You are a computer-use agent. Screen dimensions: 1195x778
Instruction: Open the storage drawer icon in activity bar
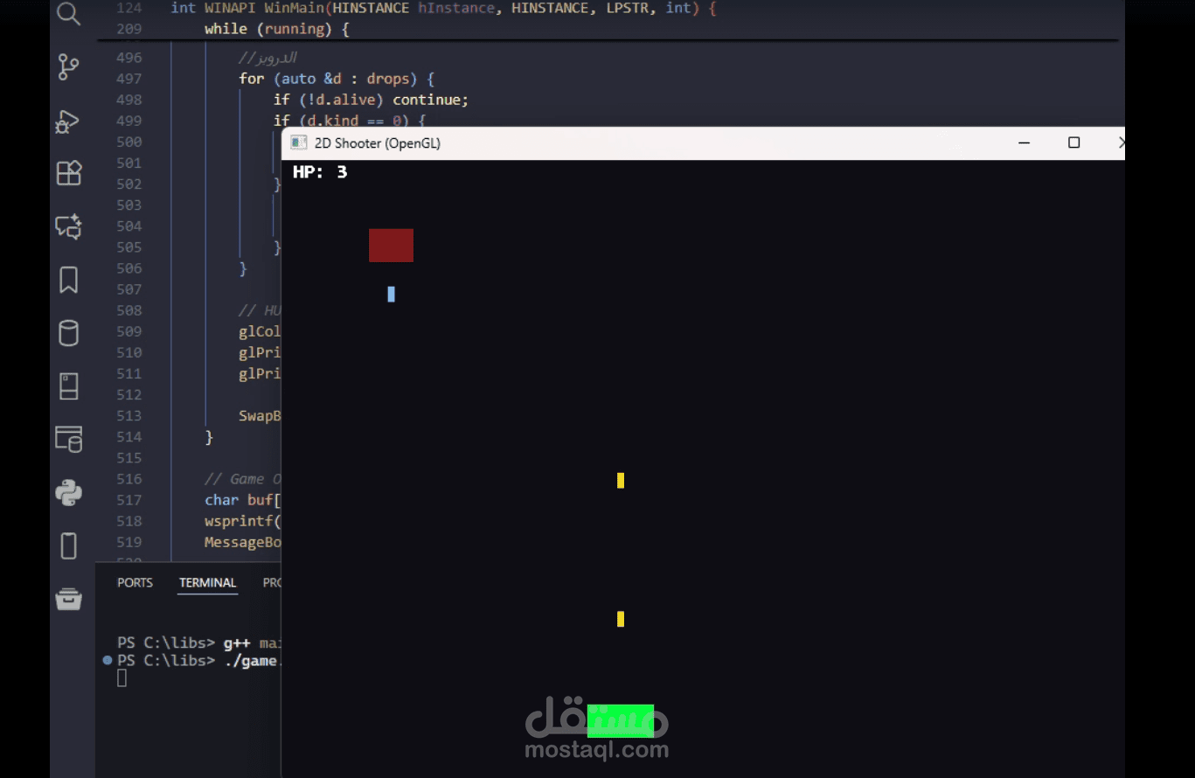68,599
